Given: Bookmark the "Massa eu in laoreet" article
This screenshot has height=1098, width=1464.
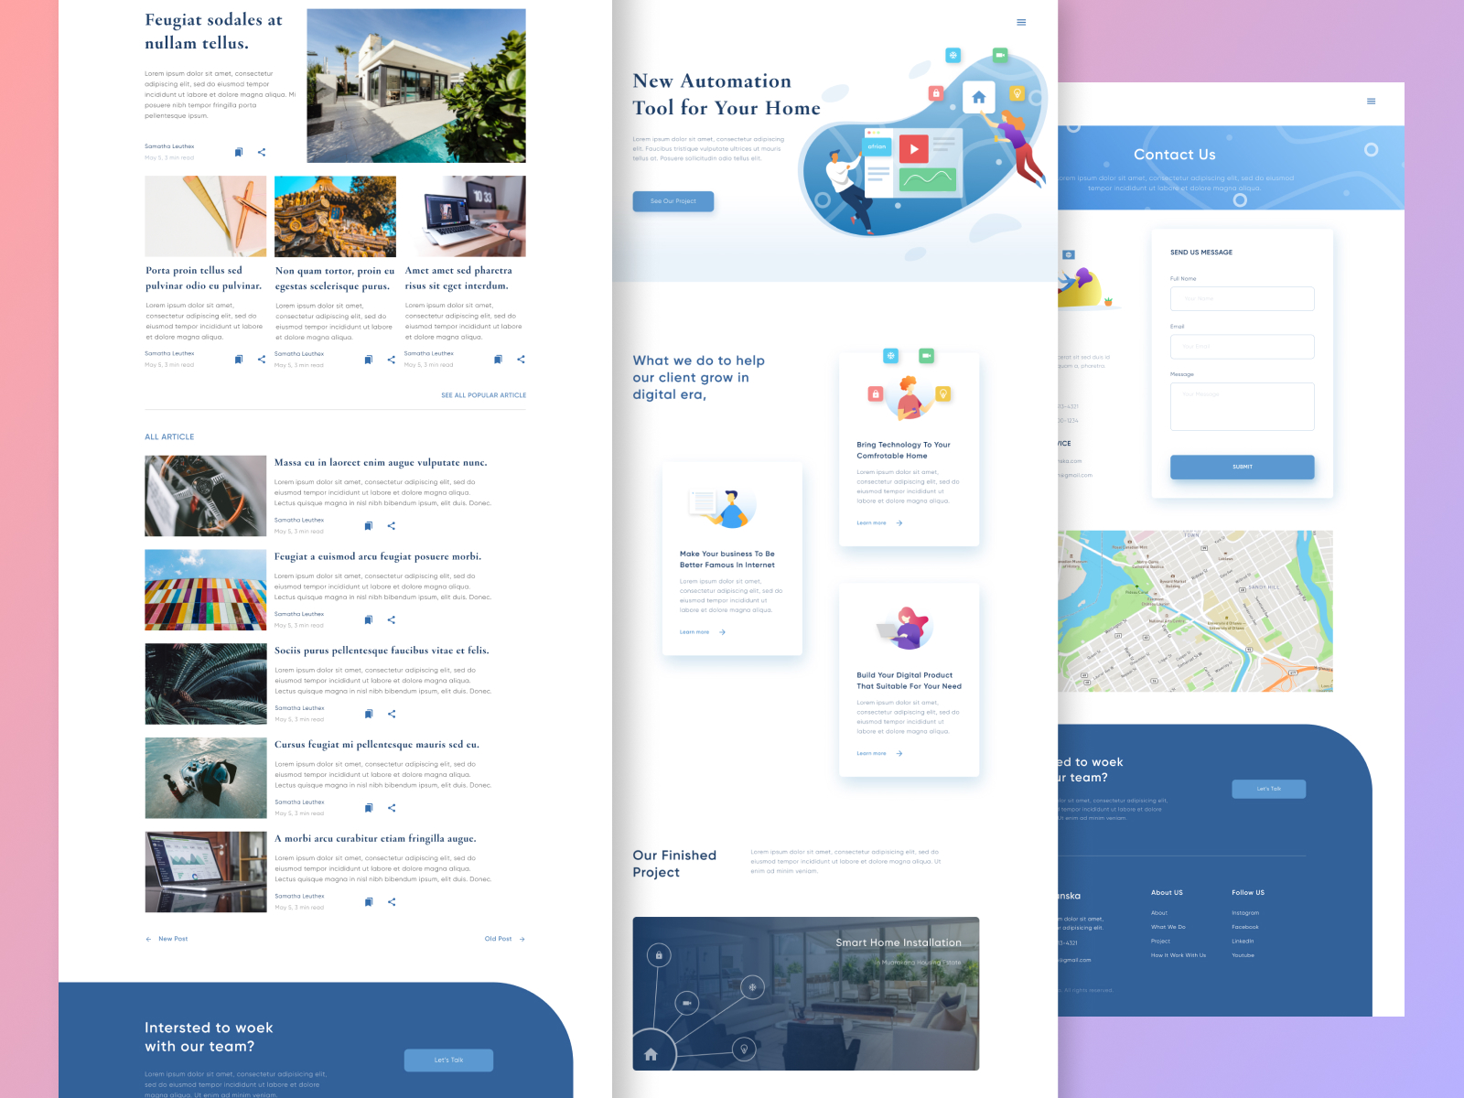Looking at the screenshot, I should [369, 525].
